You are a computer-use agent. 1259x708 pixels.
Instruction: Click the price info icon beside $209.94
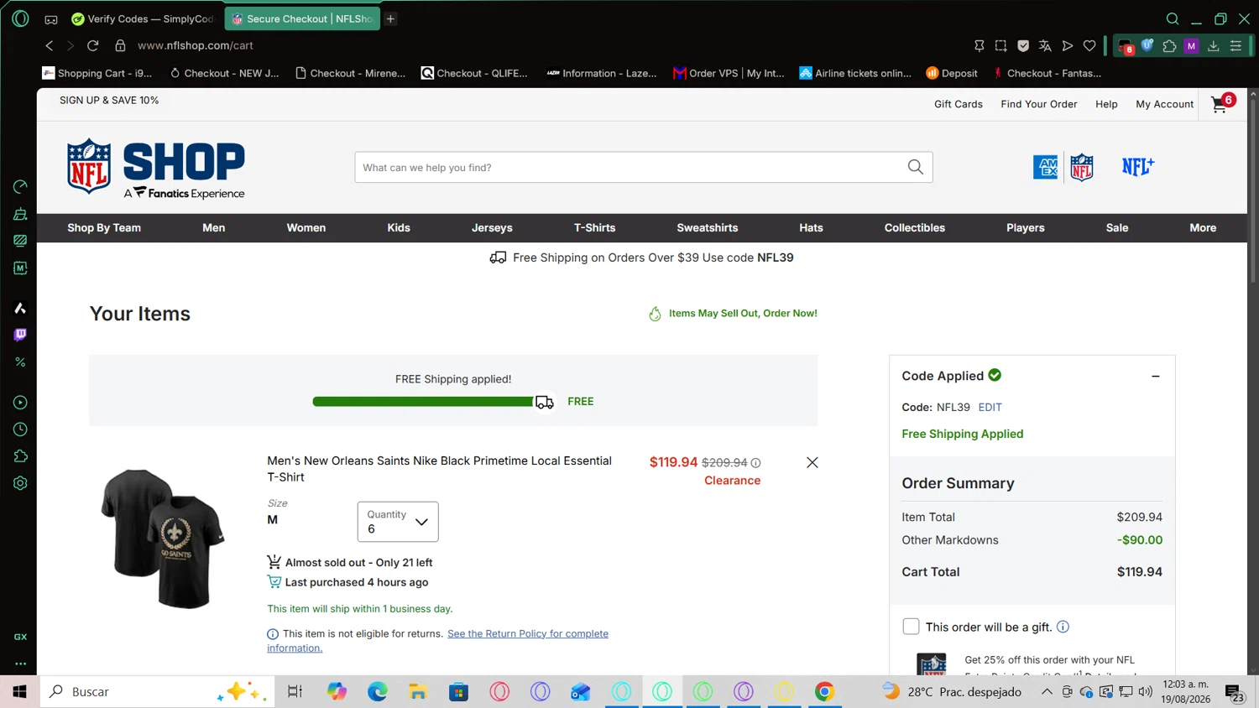tap(755, 463)
